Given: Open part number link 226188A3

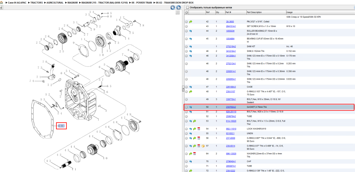Looking at the screenshot, I should point(231,87).
